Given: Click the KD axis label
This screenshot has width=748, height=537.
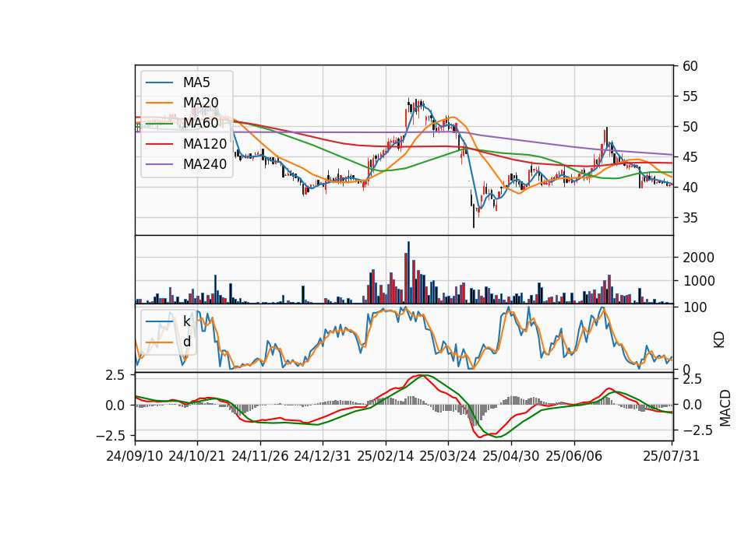Looking at the screenshot, I should click(719, 340).
